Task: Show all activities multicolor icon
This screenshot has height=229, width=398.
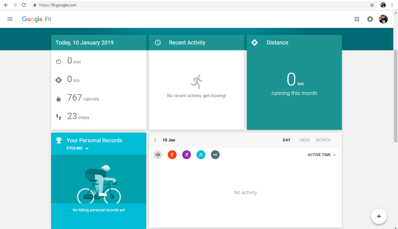Action: [158, 155]
